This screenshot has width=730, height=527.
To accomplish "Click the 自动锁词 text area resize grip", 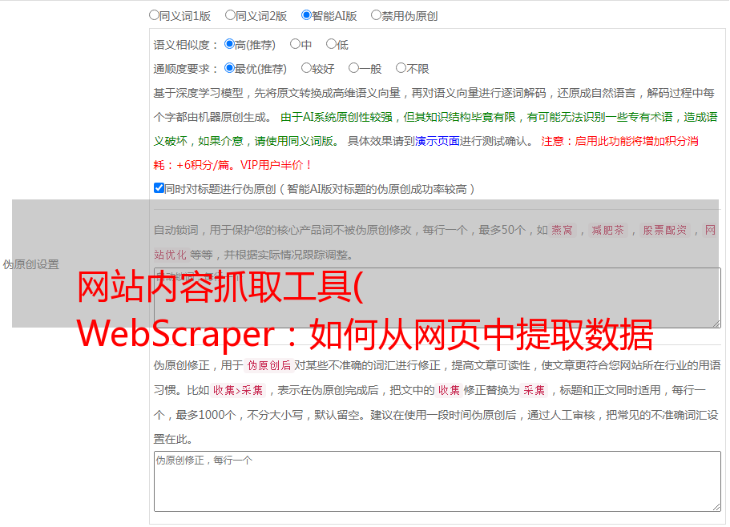I will 716,324.
